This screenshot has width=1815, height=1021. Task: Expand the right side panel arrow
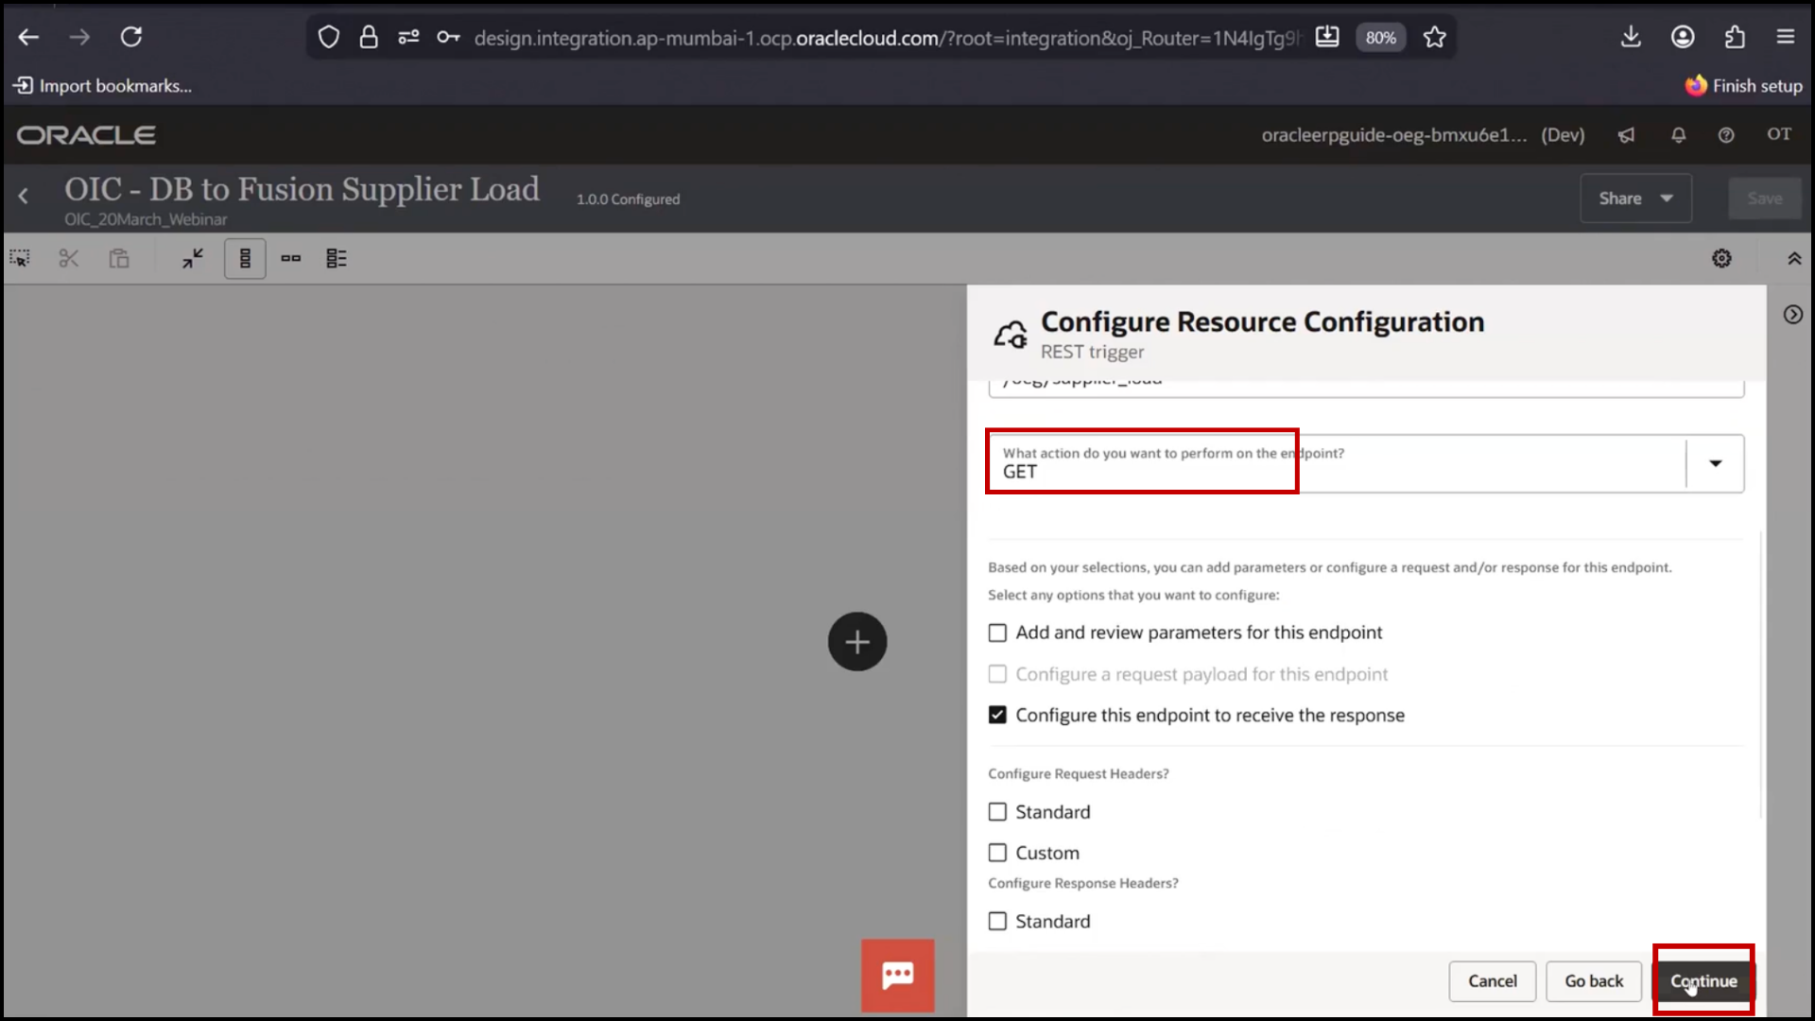point(1792,315)
